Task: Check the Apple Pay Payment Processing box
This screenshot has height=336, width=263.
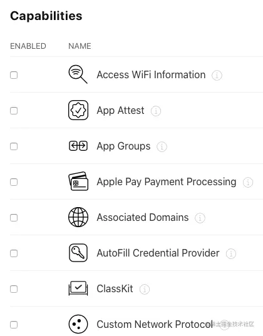Action: (x=14, y=182)
